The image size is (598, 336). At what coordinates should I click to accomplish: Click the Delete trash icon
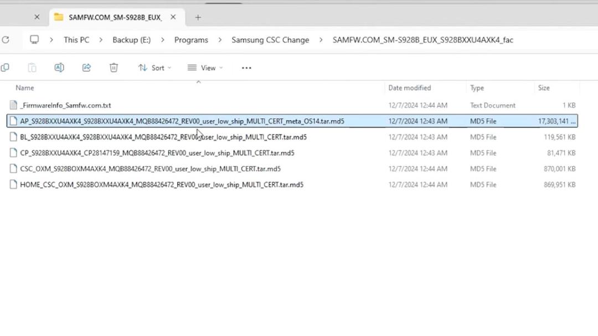coord(114,68)
